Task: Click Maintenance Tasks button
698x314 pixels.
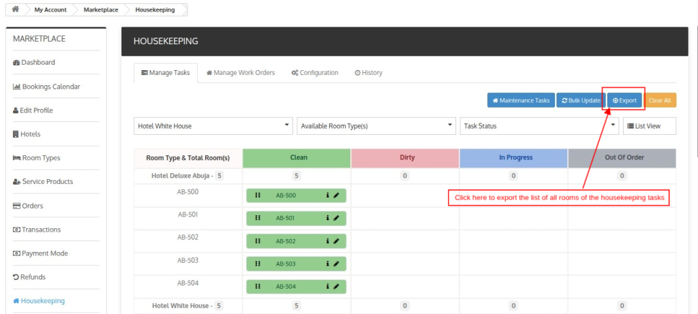Action: coord(521,101)
